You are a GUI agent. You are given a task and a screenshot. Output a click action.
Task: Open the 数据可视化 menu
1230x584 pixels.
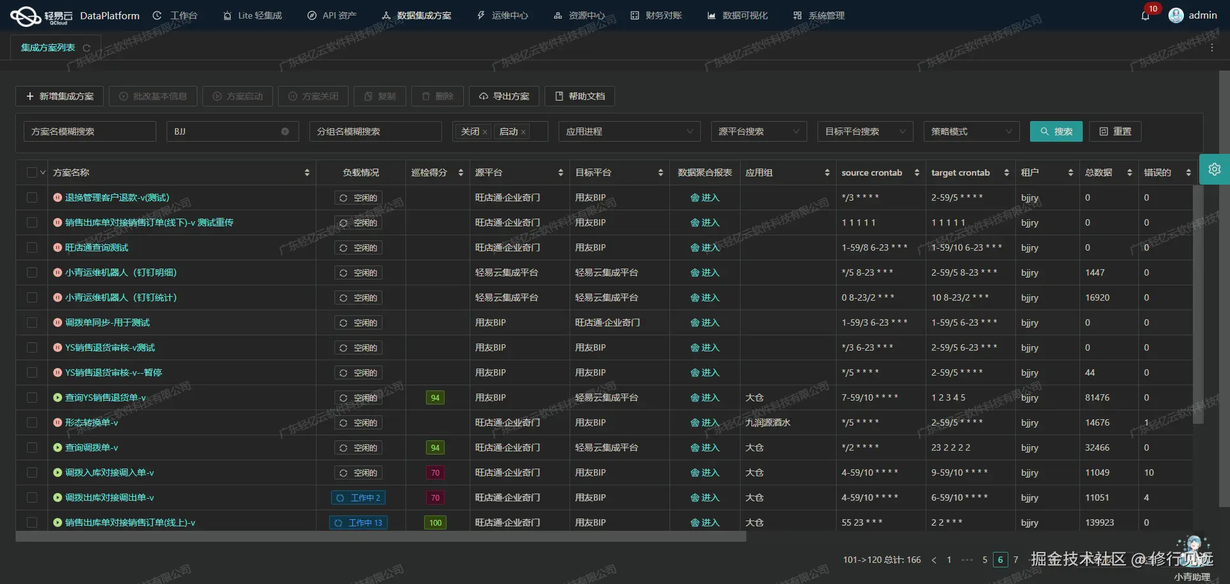coord(737,15)
